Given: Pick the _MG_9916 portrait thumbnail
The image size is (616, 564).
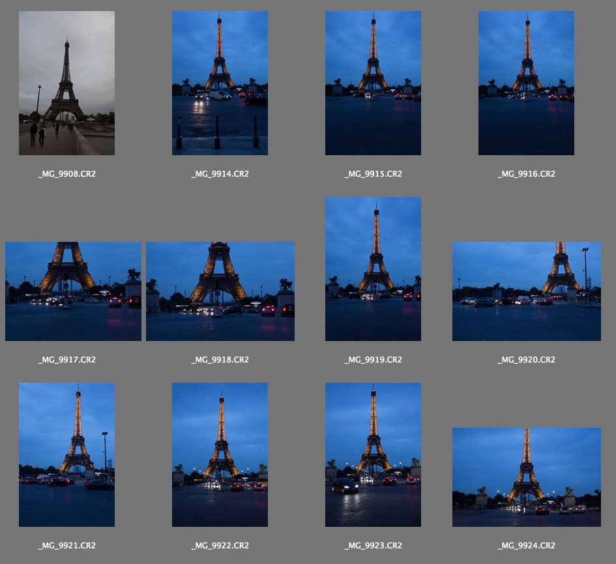Looking at the screenshot, I should [526, 83].
